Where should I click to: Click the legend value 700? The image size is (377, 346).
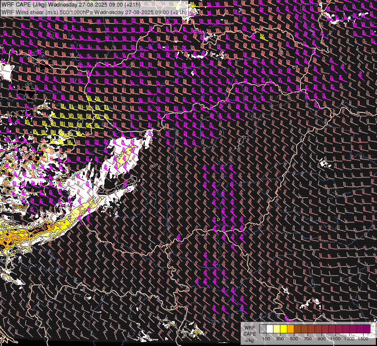point(308,339)
